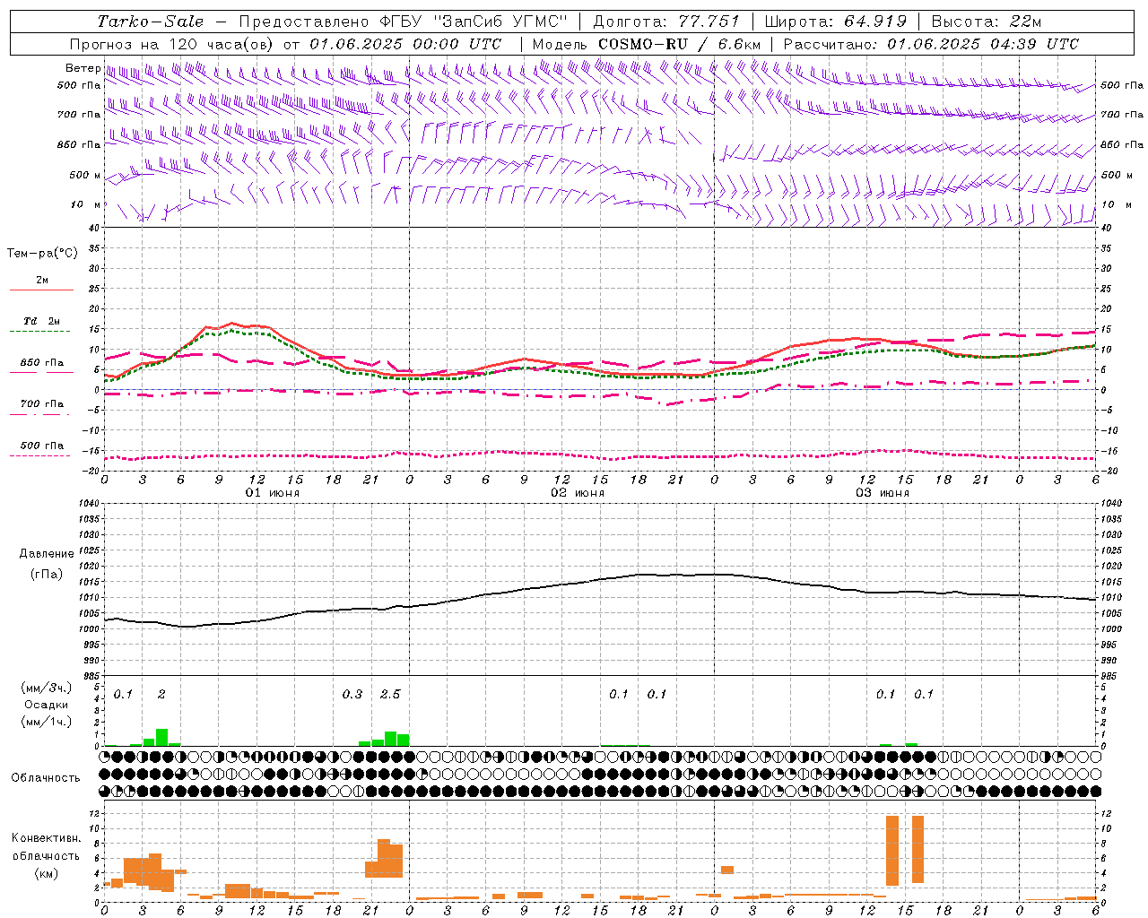This screenshot has height=918, width=1148.
Task: Click the 700 гПа temperature legend entry
Action: click(42, 404)
